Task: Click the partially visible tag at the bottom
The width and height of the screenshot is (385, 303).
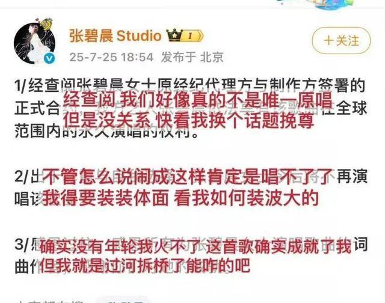Action: (x=122, y=300)
